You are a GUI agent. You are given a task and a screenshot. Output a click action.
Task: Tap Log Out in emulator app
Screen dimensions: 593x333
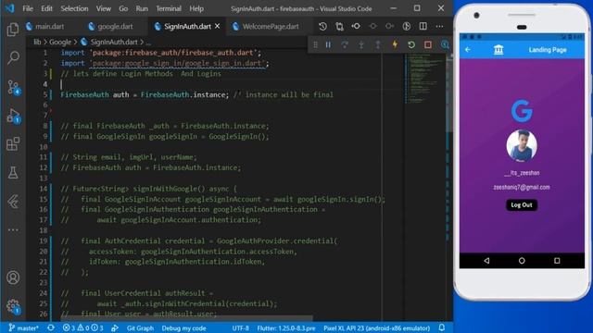coord(522,205)
